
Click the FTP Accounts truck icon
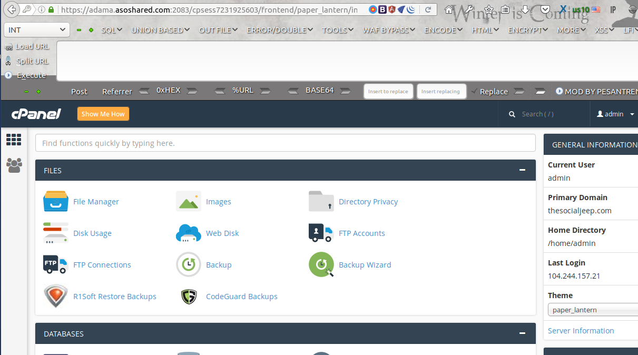(x=321, y=233)
